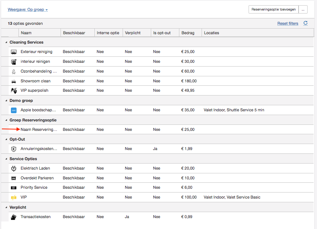Open the interieur reinigen option
317x229 pixels.
[35, 61]
